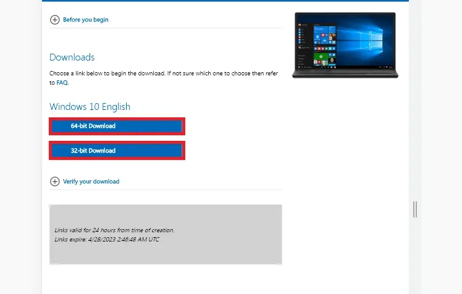462x294 pixels.
Task: Select the Downloads heading text
Action: [72, 57]
